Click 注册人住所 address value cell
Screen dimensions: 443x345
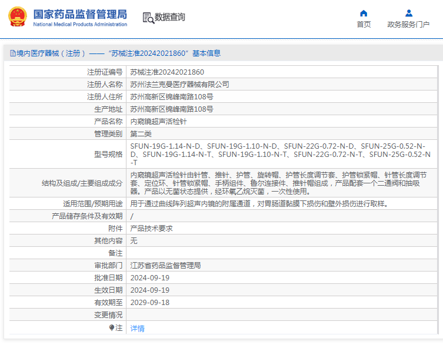click(x=282, y=97)
